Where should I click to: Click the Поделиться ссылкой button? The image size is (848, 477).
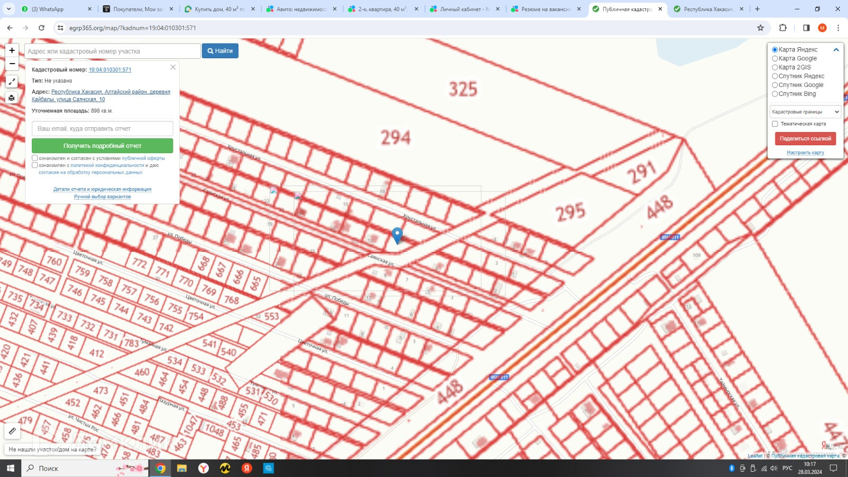click(805, 139)
